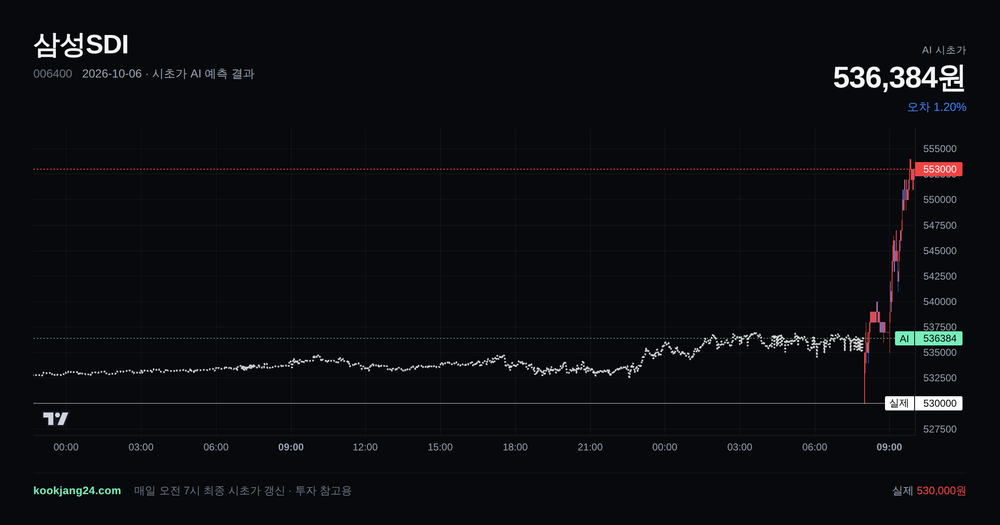Click the 15:00 time axis label
The image size is (1000, 525).
440,447
